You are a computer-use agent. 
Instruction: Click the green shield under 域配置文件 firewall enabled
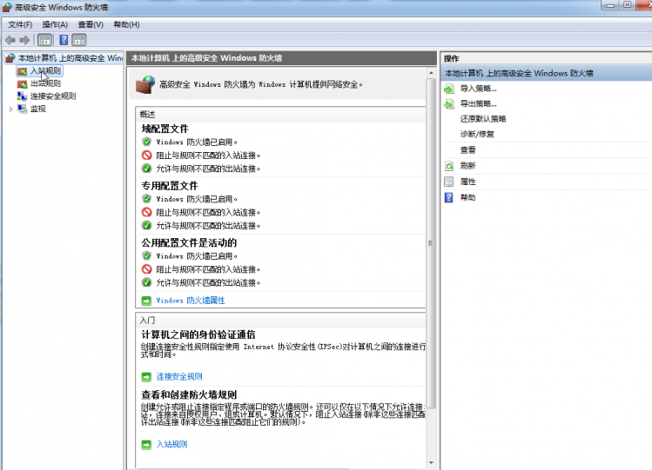click(x=146, y=142)
